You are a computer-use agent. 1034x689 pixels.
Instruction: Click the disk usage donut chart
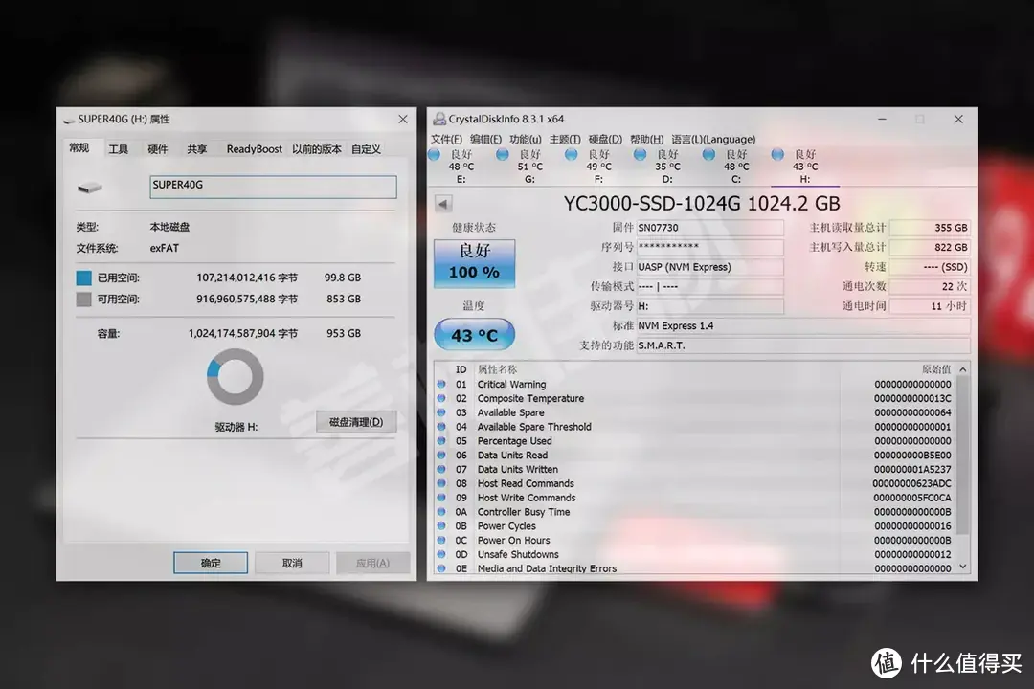tap(236, 376)
